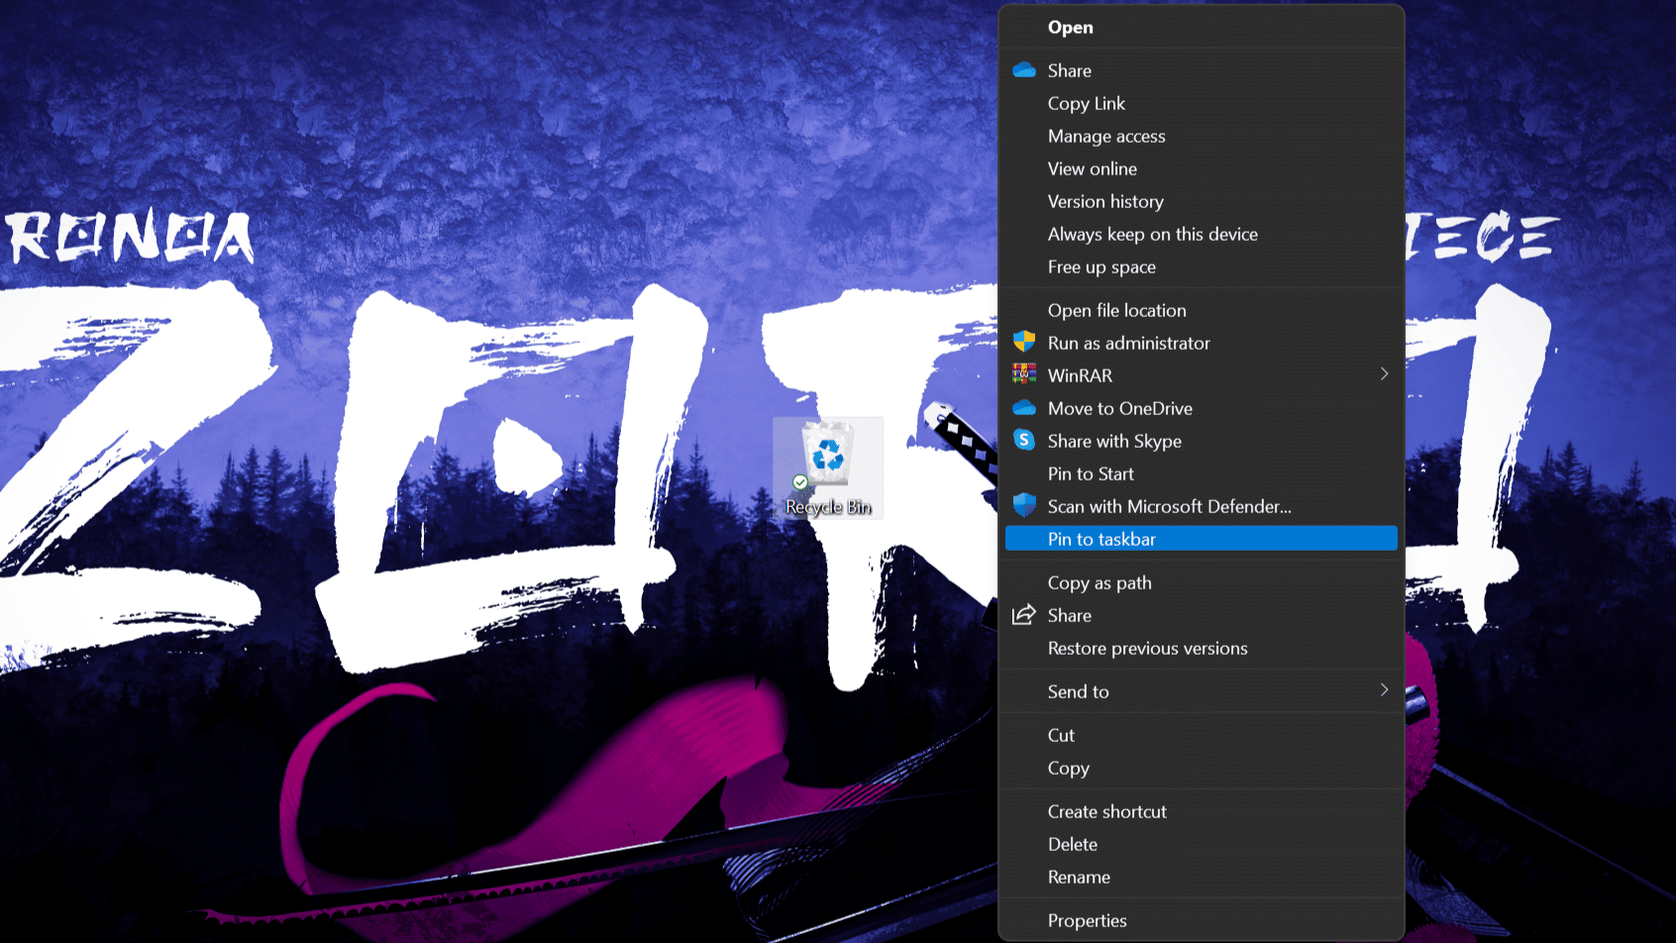
Task: Click Free up space
Action: click(1101, 266)
